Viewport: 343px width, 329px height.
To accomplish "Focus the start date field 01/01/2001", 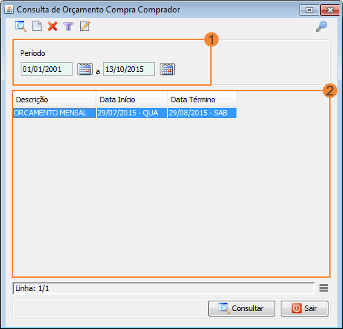I will [x=46, y=69].
